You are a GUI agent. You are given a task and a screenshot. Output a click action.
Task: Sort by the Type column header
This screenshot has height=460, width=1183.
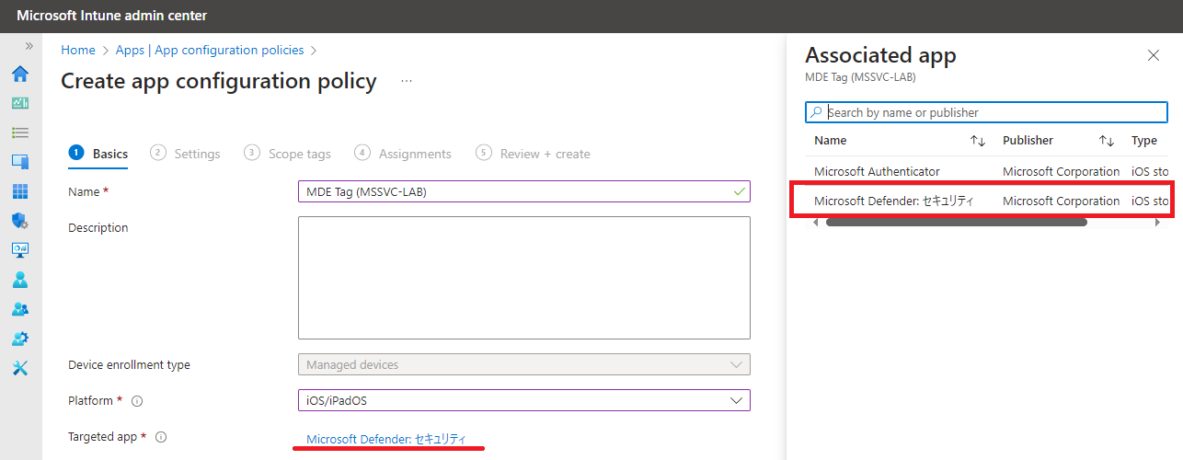[x=1144, y=141]
